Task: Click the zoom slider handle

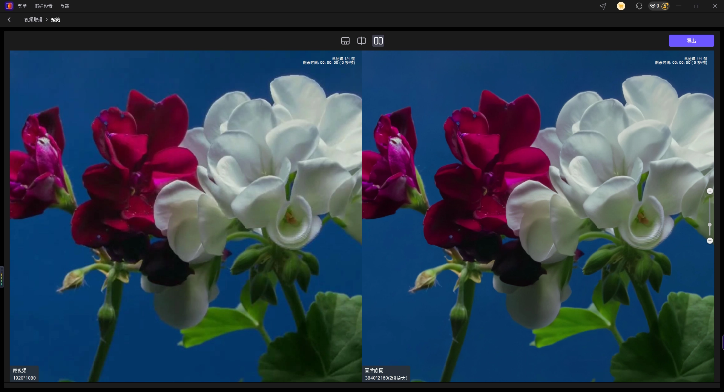Action: pyautogui.click(x=710, y=225)
